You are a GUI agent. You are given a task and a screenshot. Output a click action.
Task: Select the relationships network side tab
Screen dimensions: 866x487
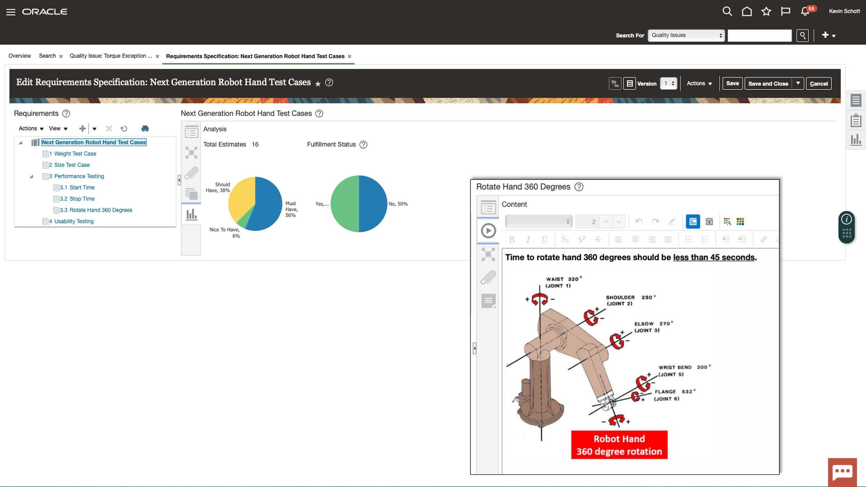(191, 153)
